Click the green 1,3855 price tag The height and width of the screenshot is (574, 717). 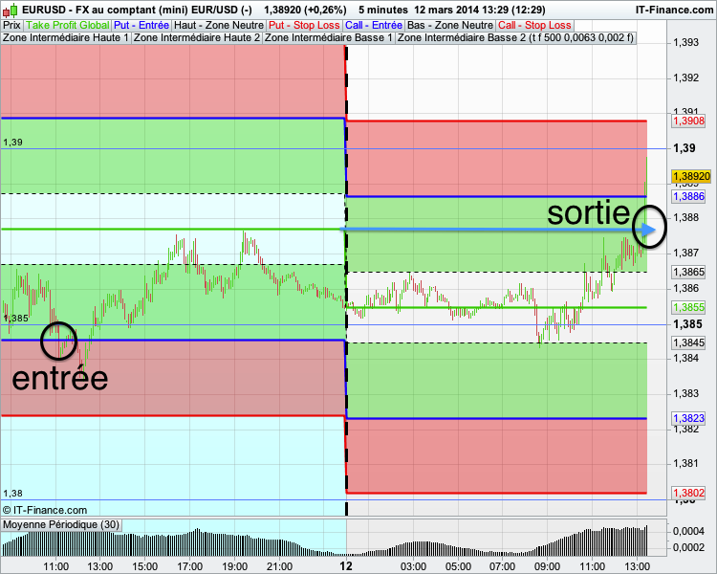point(689,307)
